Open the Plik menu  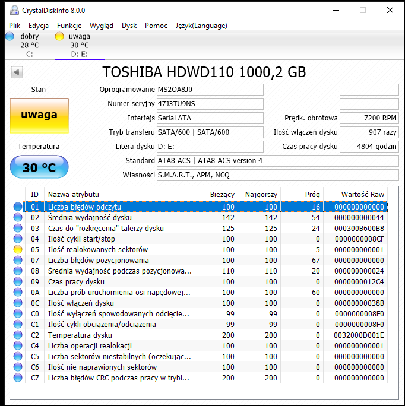click(x=14, y=26)
